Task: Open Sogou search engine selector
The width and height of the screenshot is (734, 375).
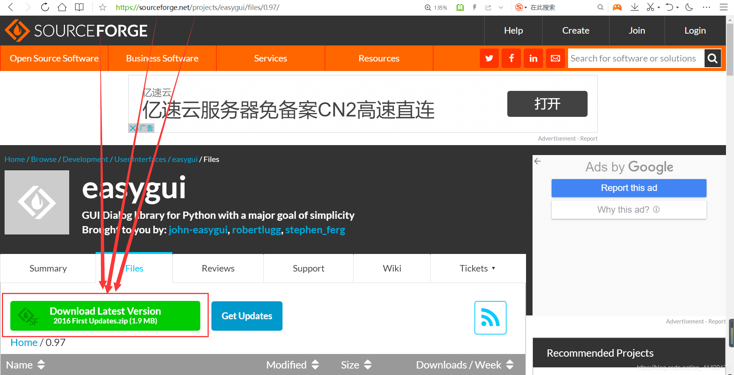Action: pos(521,7)
